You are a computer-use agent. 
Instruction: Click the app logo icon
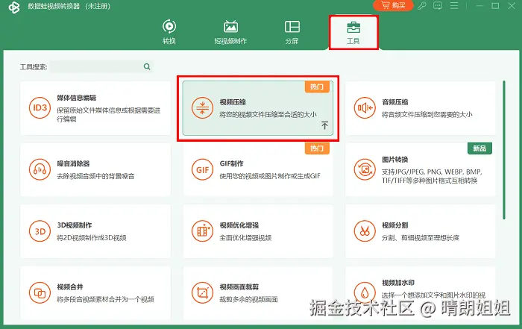[14, 7]
